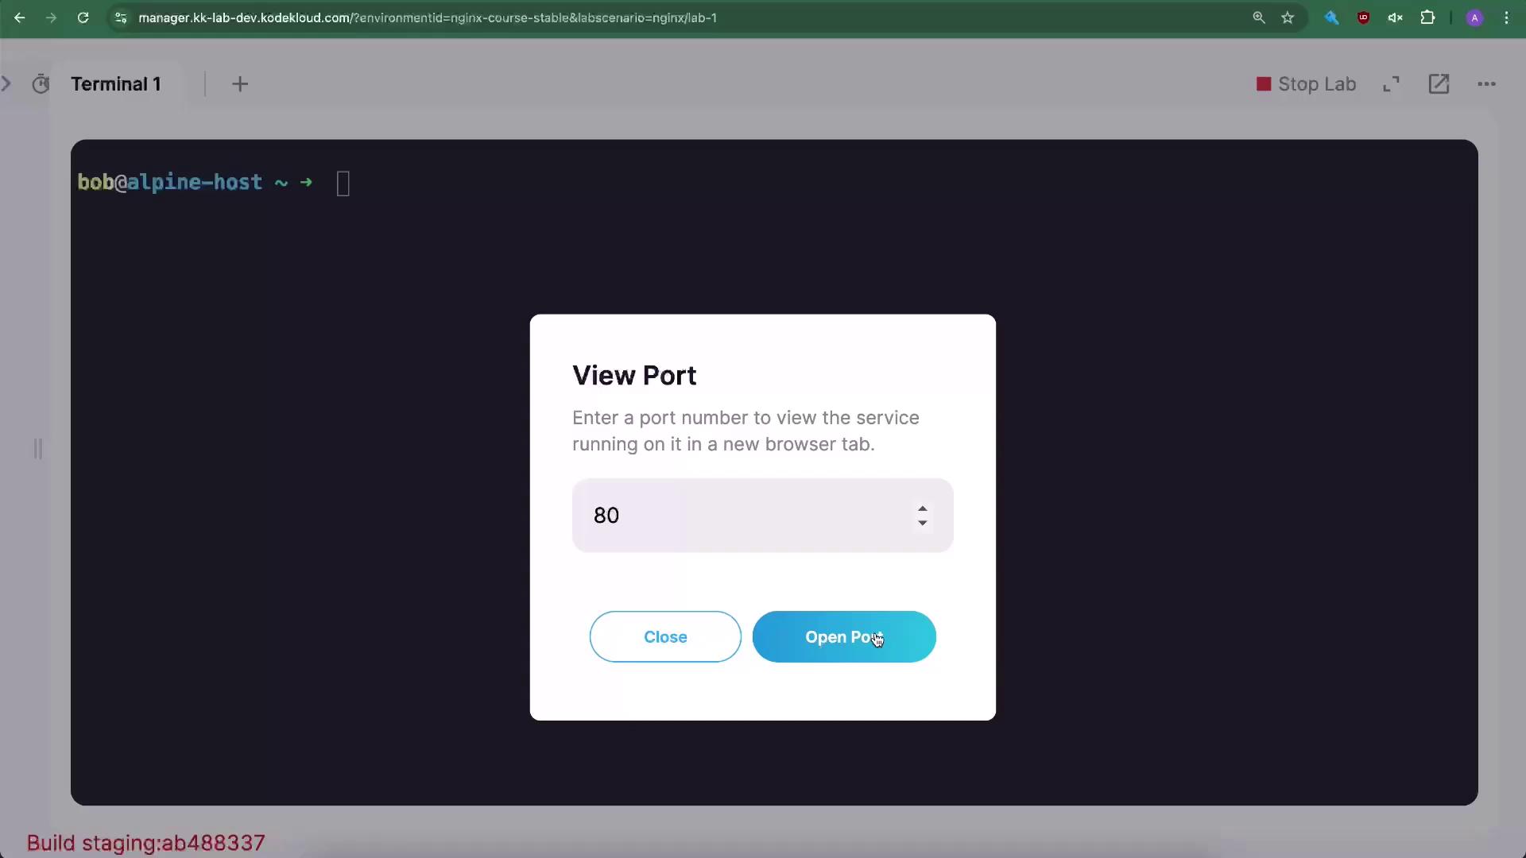The width and height of the screenshot is (1526, 858).
Task: Add a new terminal with plus icon
Action: tap(240, 84)
